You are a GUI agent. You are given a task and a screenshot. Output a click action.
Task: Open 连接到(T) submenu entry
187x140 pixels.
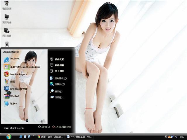[57, 84]
